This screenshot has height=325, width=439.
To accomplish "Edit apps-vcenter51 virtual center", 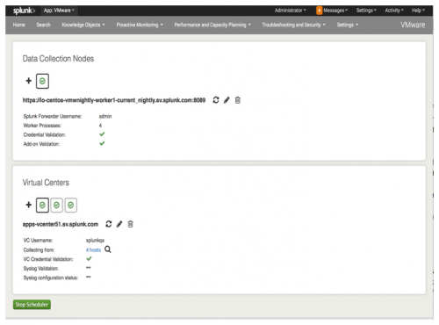I will (119, 224).
